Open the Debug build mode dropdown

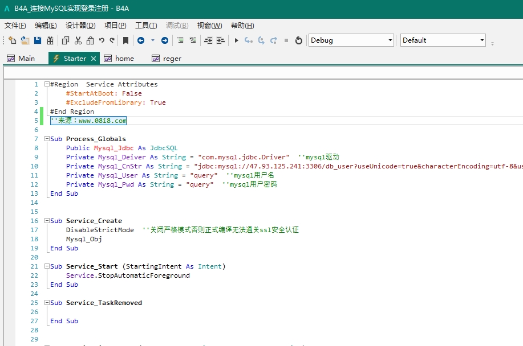click(390, 40)
